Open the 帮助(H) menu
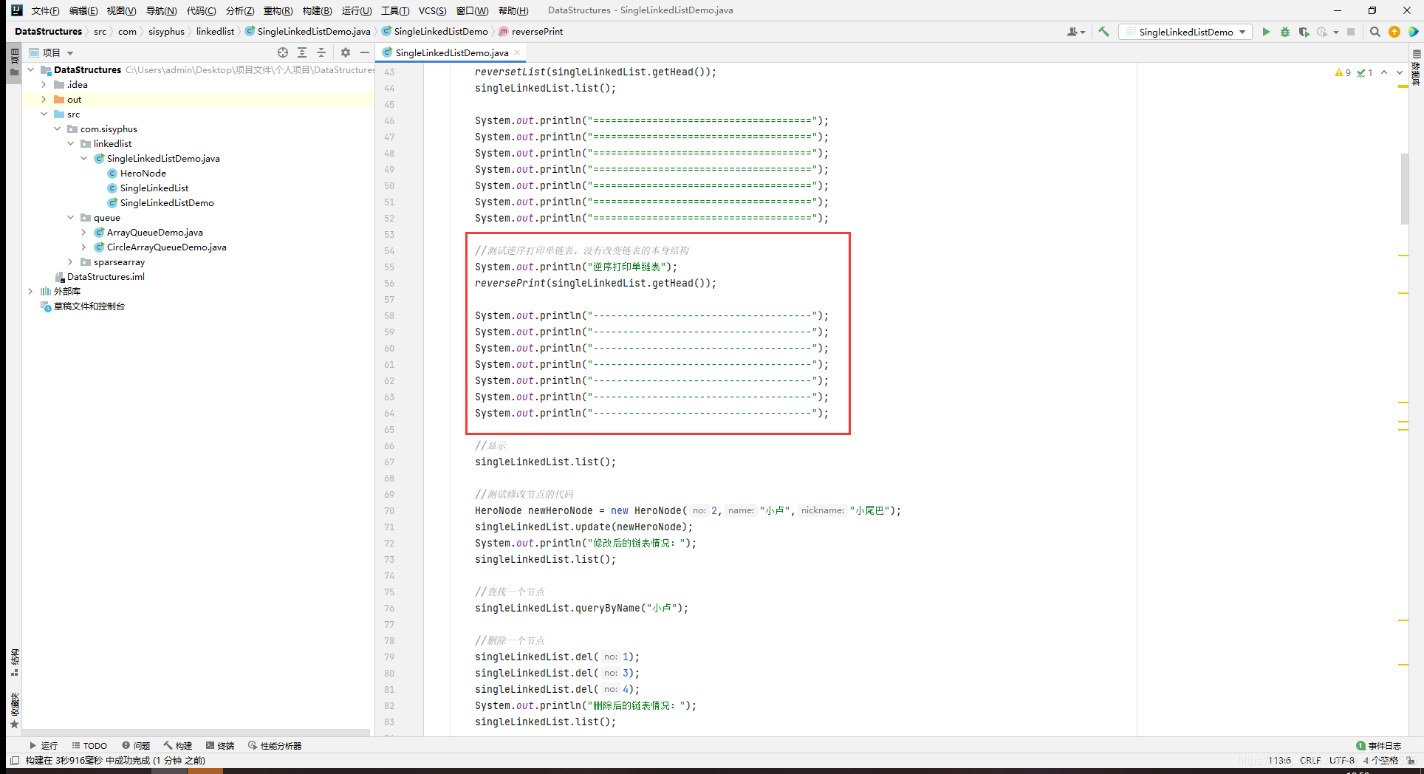 [513, 10]
